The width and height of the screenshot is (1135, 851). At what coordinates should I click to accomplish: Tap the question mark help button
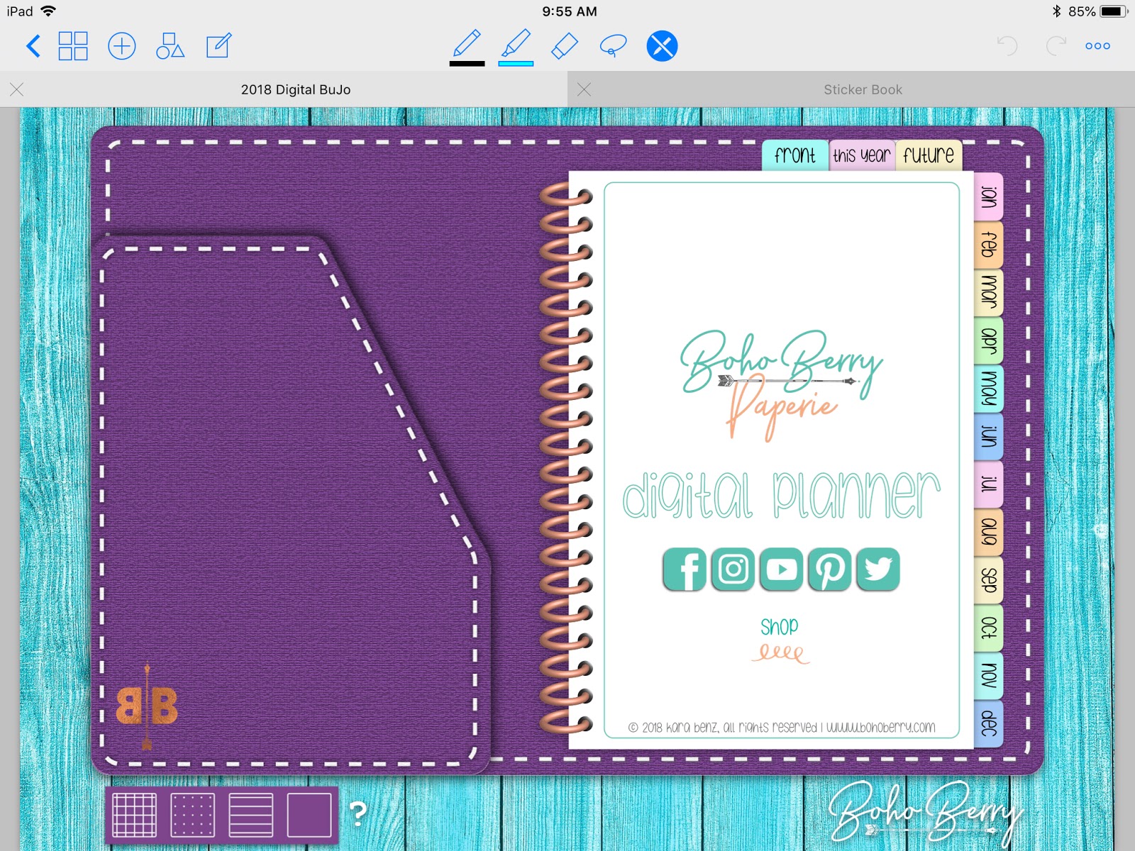tap(359, 814)
